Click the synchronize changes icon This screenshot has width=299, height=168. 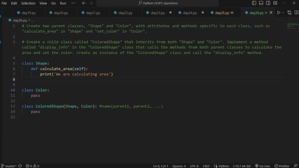[20, 166]
